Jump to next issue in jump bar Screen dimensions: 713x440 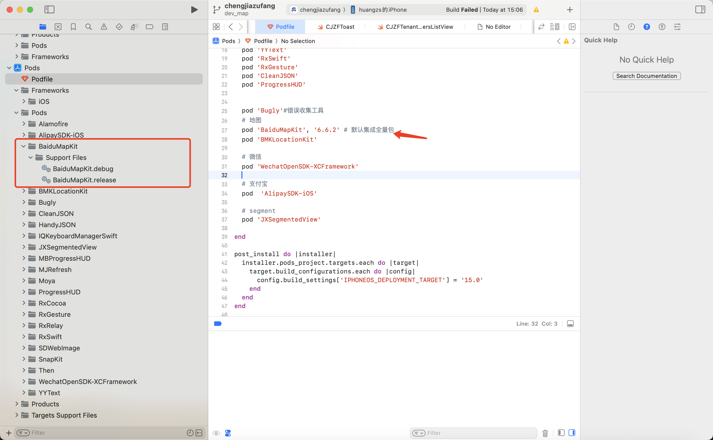coord(574,41)
